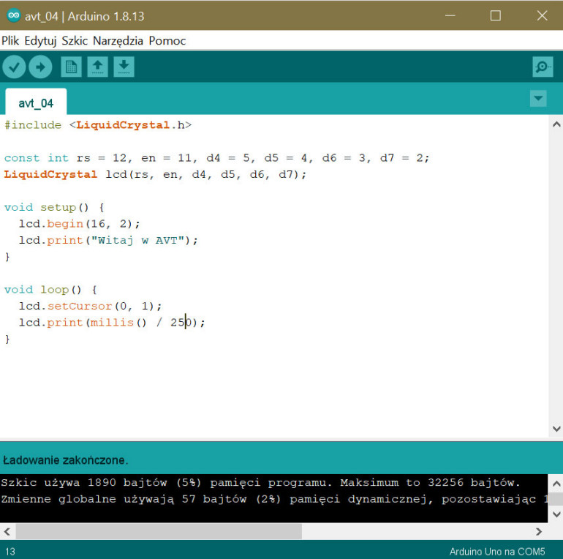563x559 pixels.
Task: Click 'Arduino Uno na COM5' board status
Action: coord(497,552)
